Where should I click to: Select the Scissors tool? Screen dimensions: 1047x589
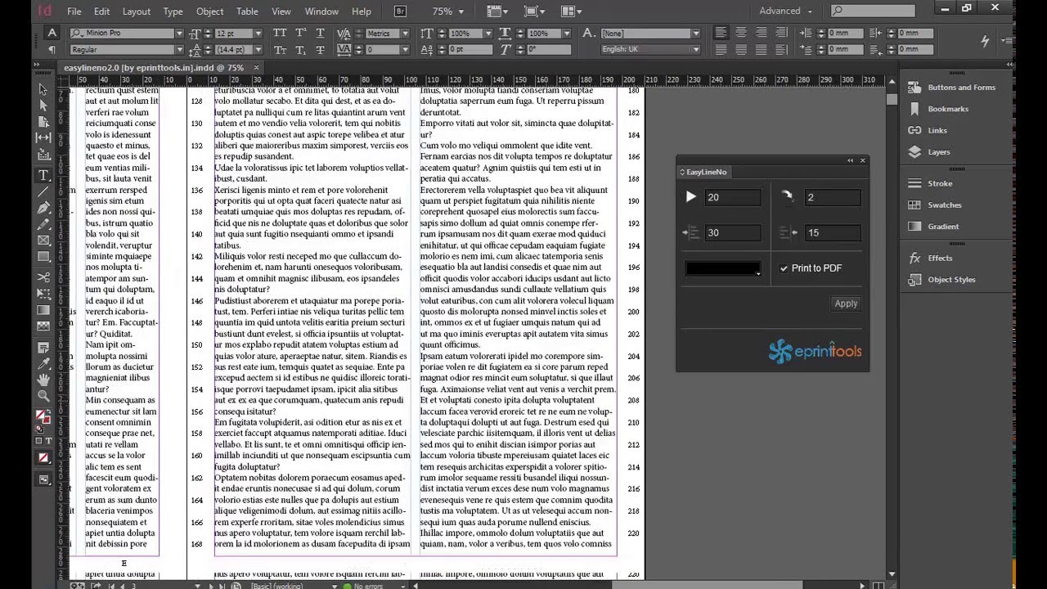pos(43,277)
